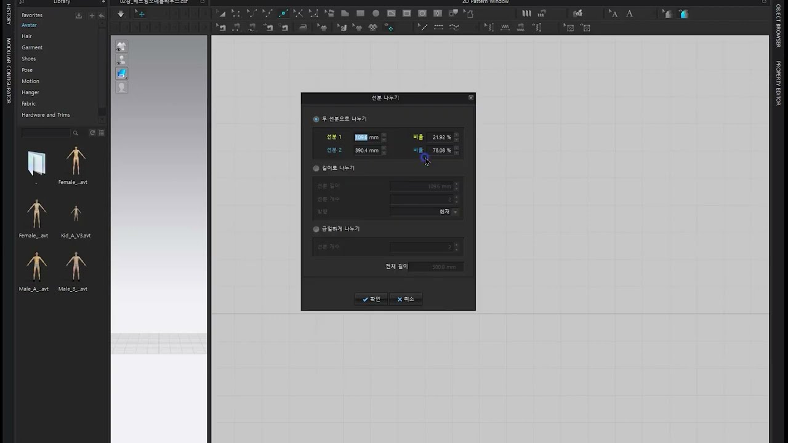Screen dimensions: 788x443
Task: Select the Internal Circle tool
Action: pos(422,14)
